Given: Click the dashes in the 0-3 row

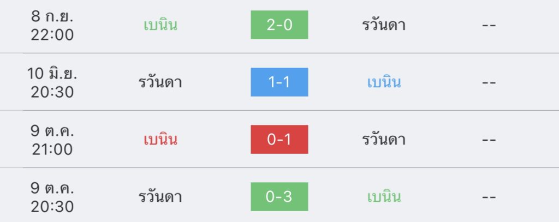Looking at the screenshot, I should [x=489, y=197].
